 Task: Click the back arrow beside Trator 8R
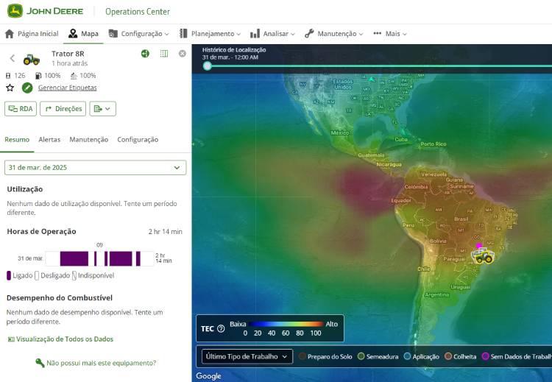tap(12, 58)
